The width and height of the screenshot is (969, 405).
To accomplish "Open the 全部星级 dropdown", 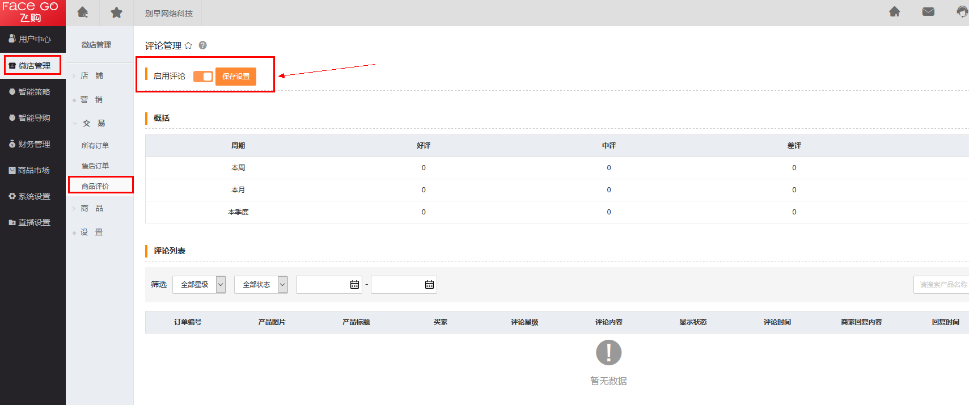I will 199,285.
